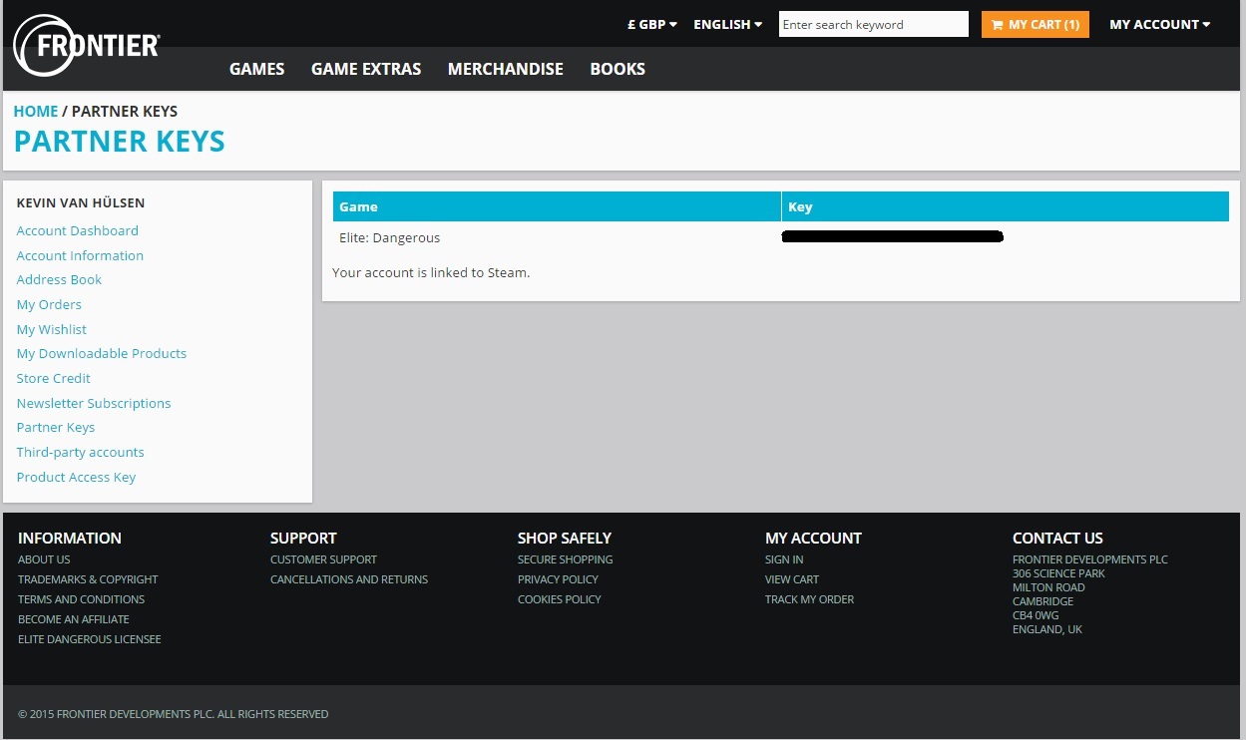The height and width of the screenshot is (740, 1246).
Task: Open Newsletter Subscriptions link
Action: [94, 403]
